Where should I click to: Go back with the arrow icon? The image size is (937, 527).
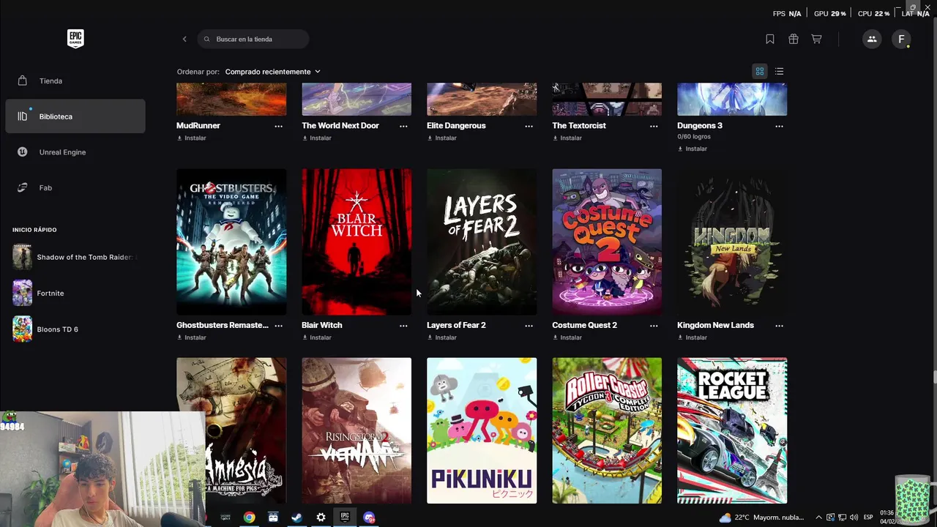[184, 39]
